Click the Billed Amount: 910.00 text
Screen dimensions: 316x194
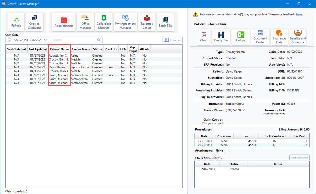click(x=294, y=130)
